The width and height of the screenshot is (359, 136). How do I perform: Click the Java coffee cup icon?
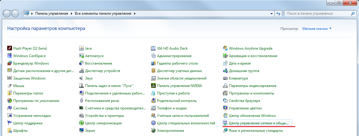pos(81,48)
